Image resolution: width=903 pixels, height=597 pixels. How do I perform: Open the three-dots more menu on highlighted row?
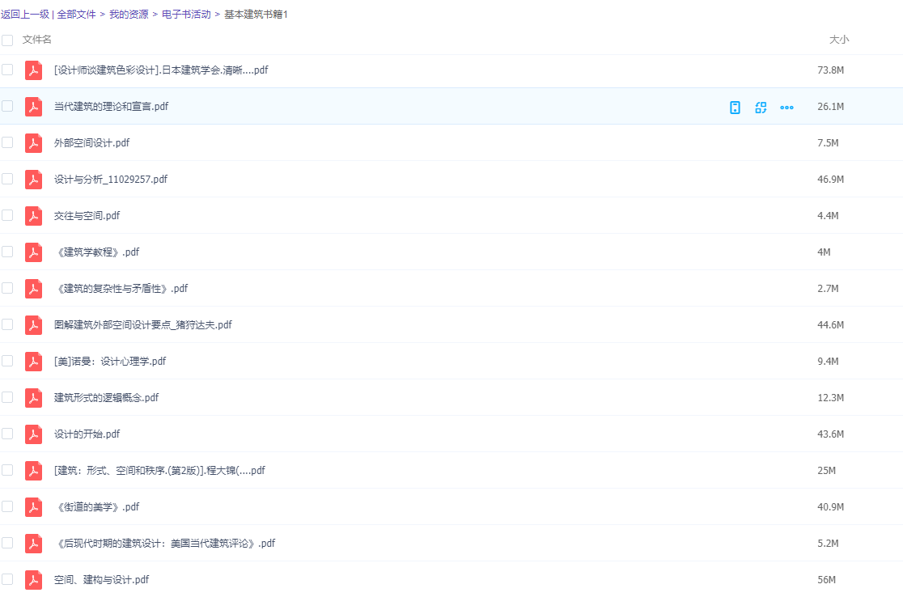[x=786, y=107]
